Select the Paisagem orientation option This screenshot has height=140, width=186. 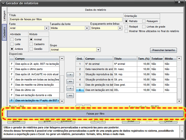pos(144,21)
